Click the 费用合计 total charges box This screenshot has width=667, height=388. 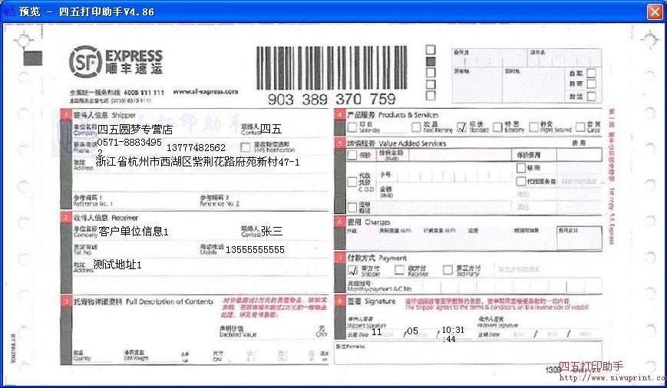pyautogui.click(x=579, y=237)
